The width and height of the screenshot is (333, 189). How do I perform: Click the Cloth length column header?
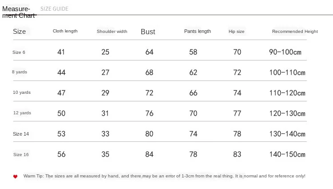click(65, 31)
